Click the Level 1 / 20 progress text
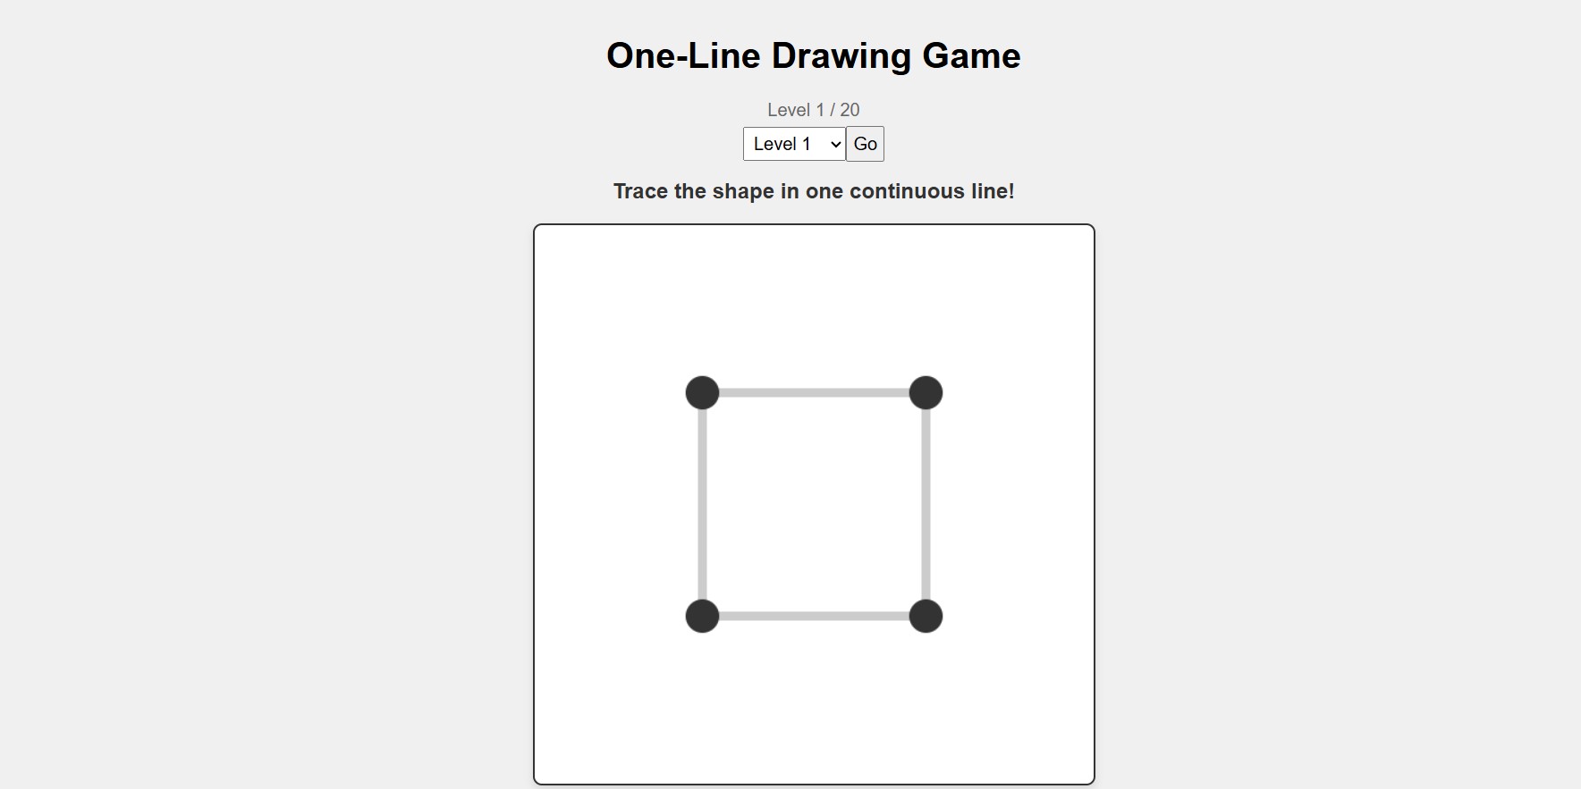The width and height of the screenshot is (1581, 789). coord(813,110)
